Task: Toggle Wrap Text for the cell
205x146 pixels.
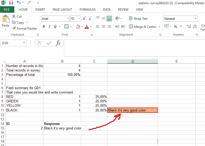Action: [x=138, y=19]
